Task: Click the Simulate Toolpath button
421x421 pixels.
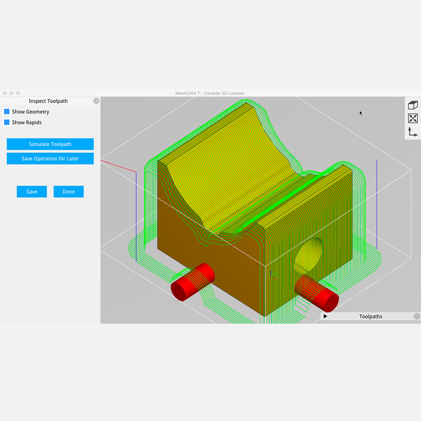Action: (50, 144)
